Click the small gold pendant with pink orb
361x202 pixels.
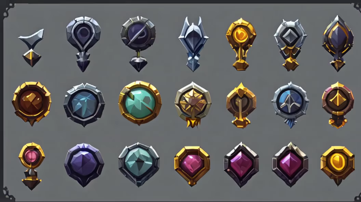pyautogui.click(x=31, y=166)
